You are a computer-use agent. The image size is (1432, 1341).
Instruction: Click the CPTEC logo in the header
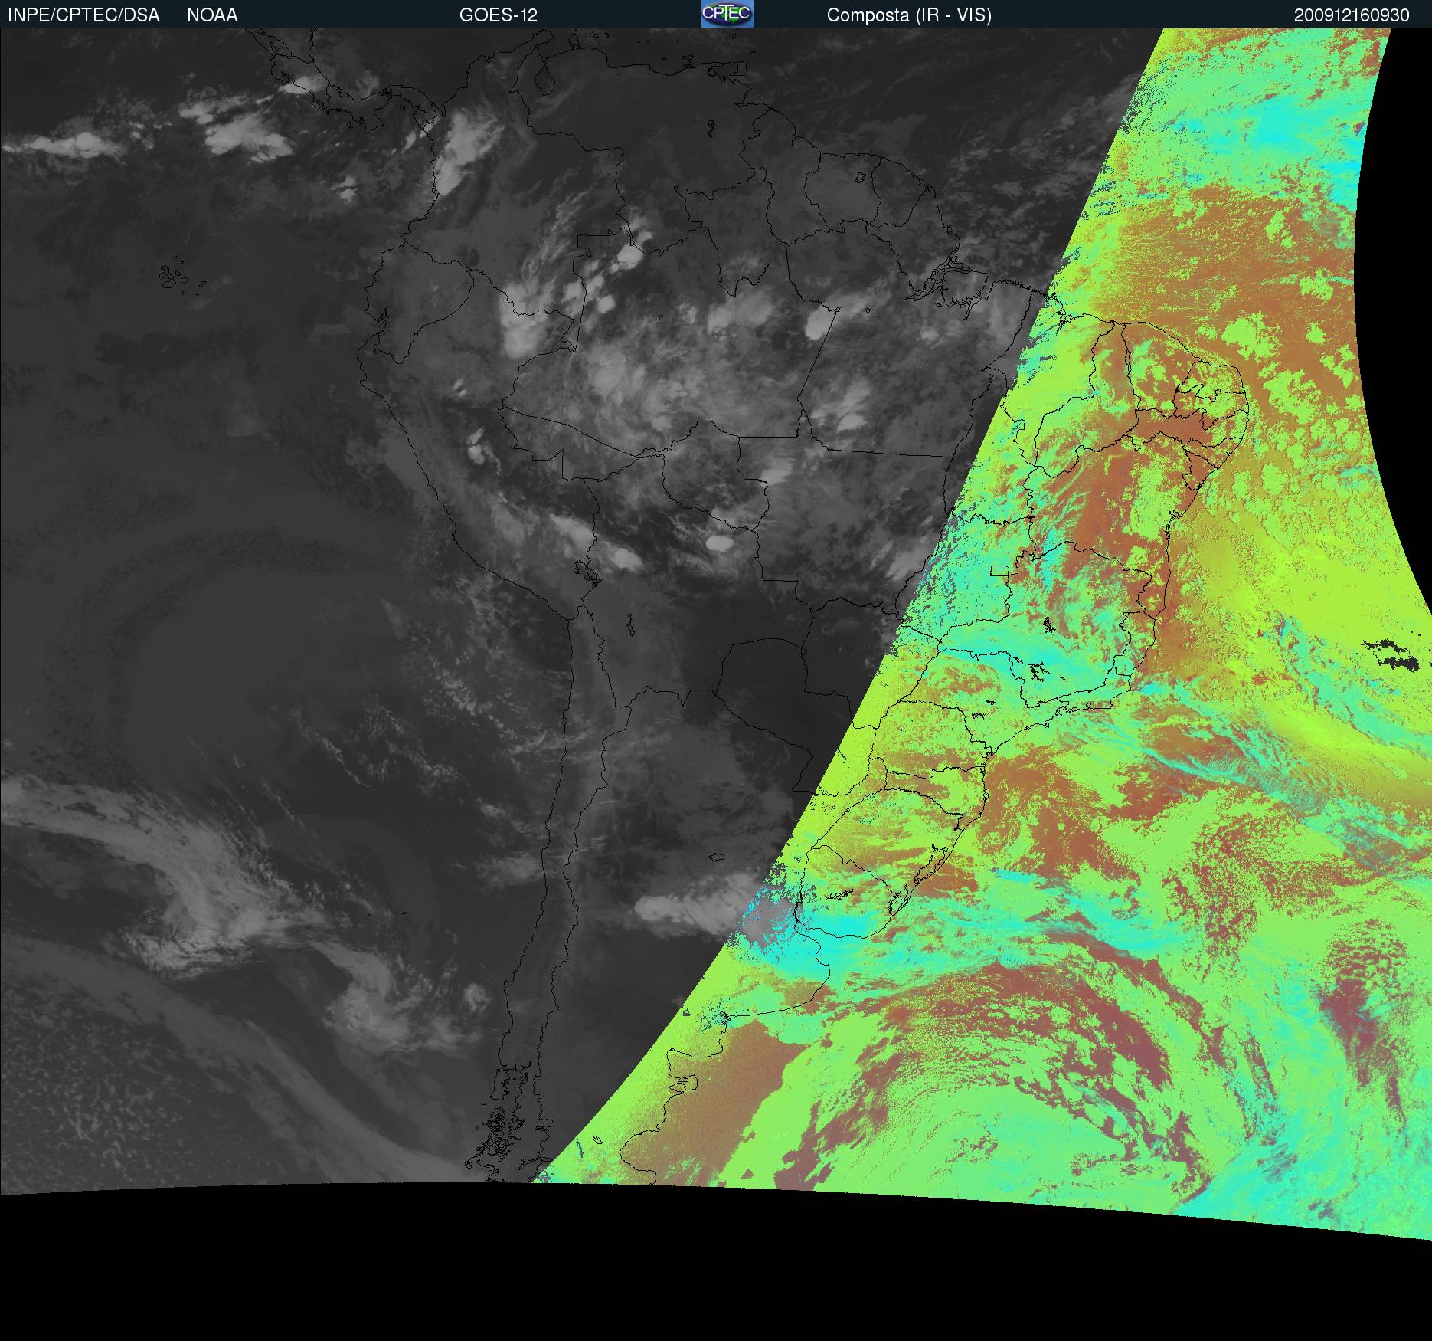click(727, 14)
